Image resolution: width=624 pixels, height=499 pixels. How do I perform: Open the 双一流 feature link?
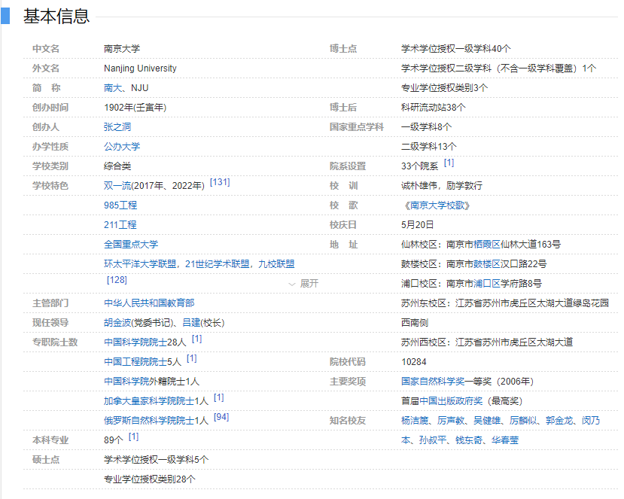(117, 184)
